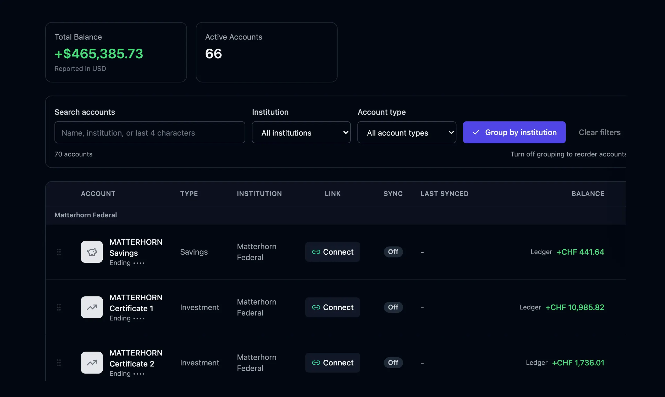This screenshot has height=397, width=665.
Task: Click the MATTERHORN Certificate 1 account name
Action: (x=136, y=303)
